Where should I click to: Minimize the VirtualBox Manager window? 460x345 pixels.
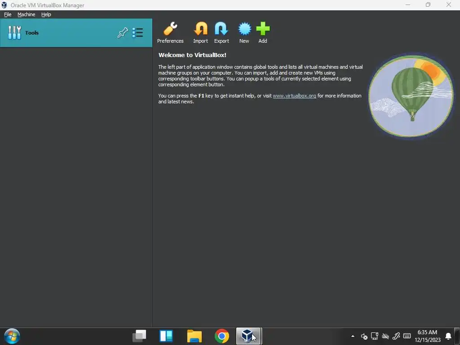(408, 4)
